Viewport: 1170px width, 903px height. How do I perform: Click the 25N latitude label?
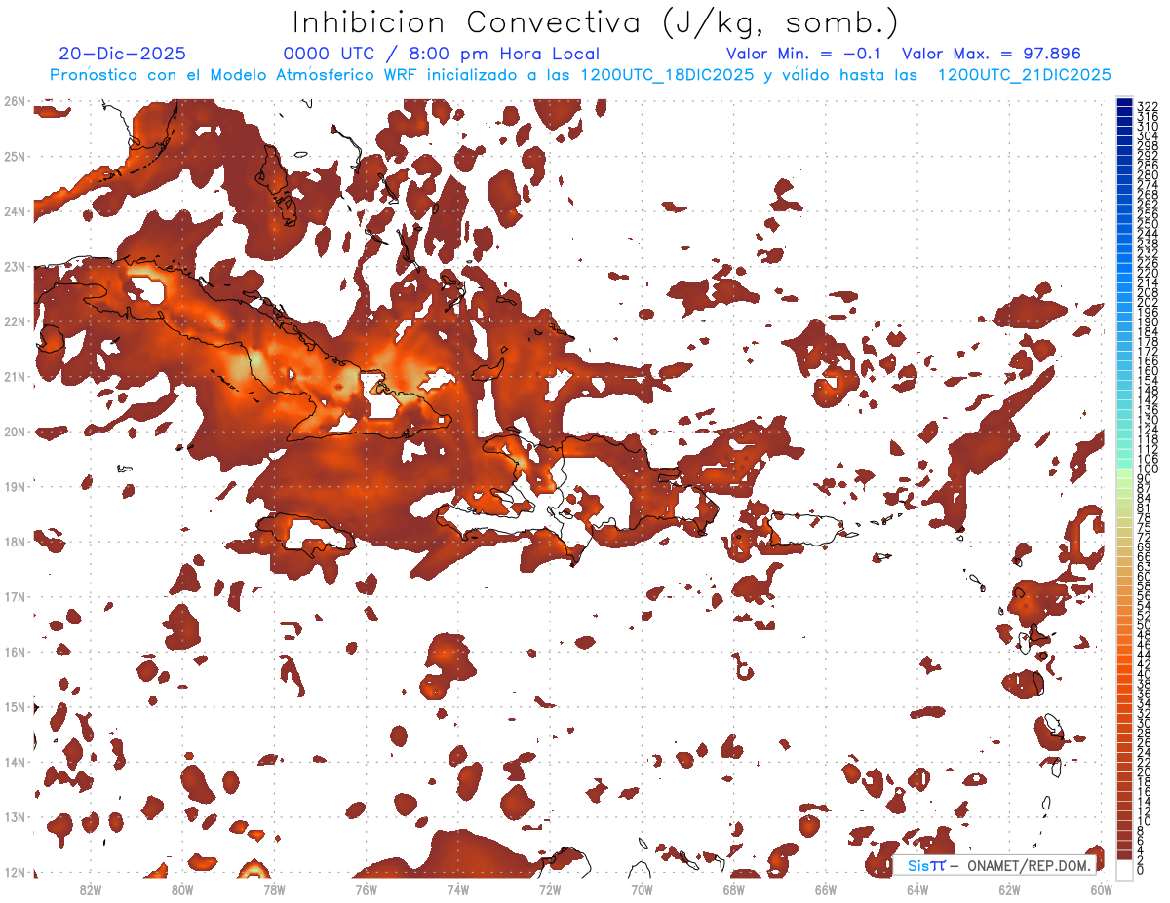click(14, 156)
